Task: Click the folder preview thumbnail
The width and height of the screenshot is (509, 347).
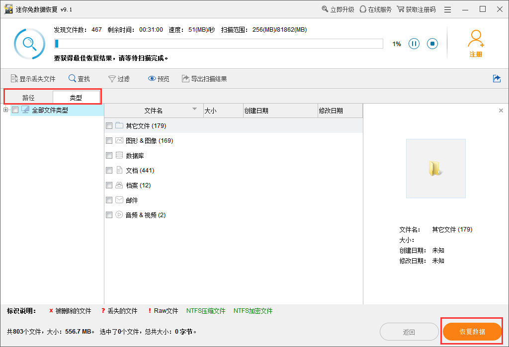Action: click(435, 169)
